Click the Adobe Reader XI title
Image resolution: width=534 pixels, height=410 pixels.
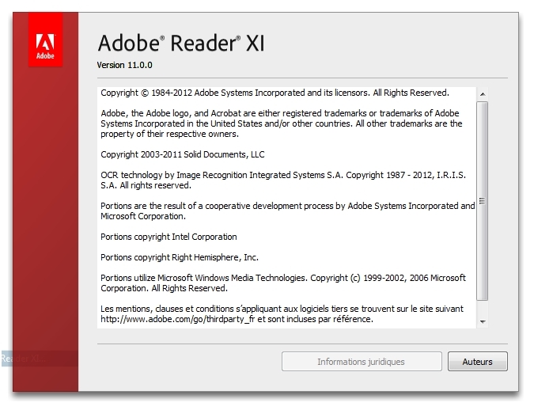coord(181,44)
